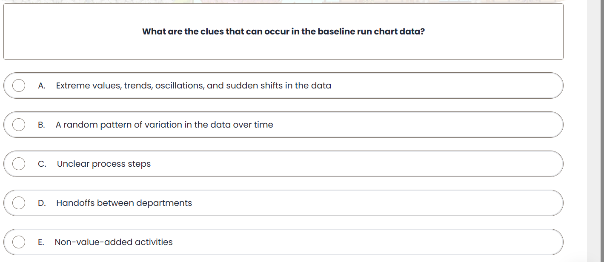The width and height of the screenshot is (604, 262).
Task: Click the letter "E." label
Action: pyautogui.click(x=41, y=242)
